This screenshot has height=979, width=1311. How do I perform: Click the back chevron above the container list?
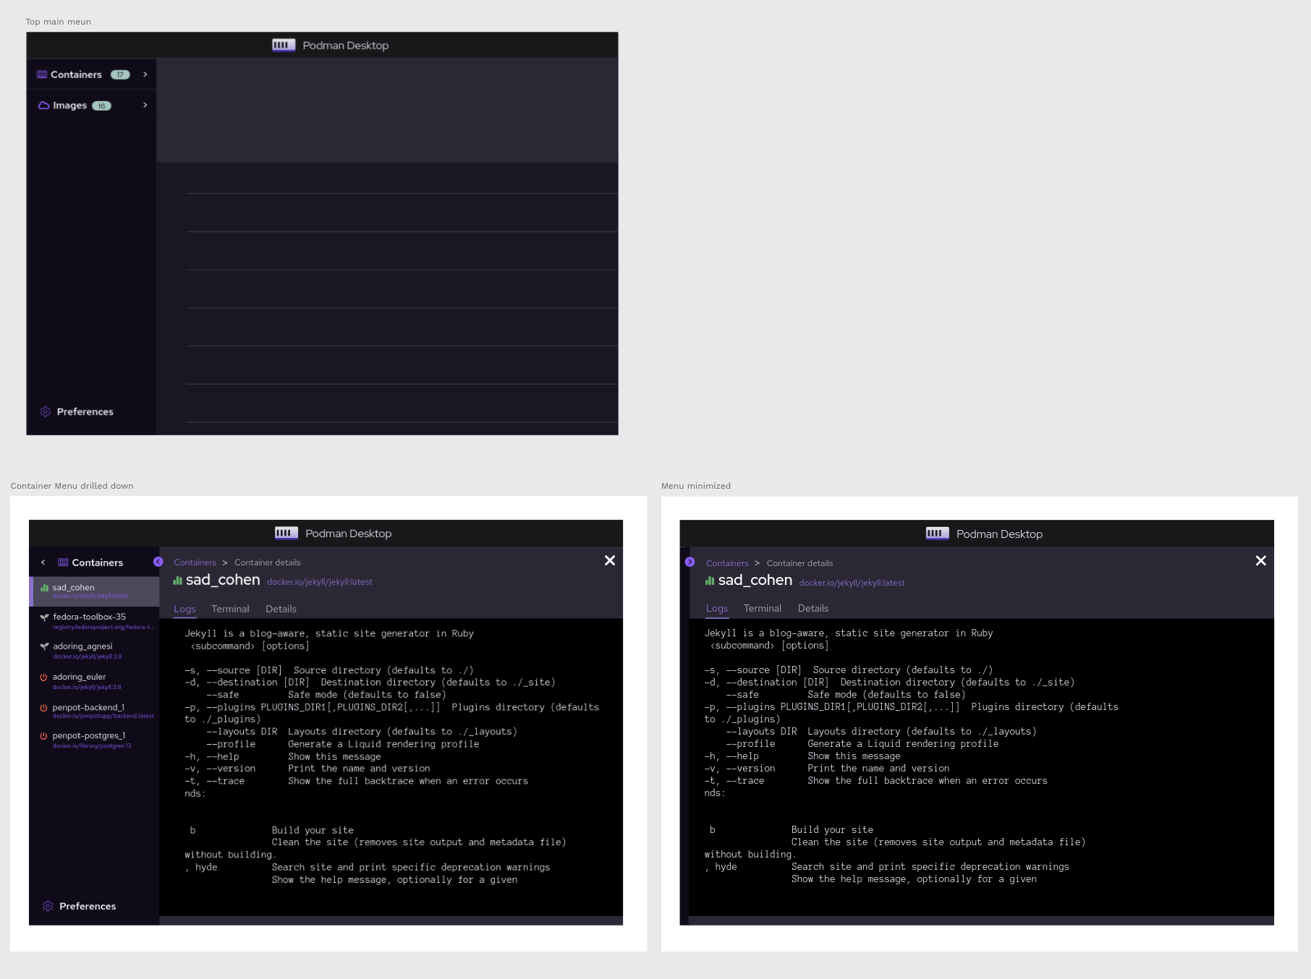(43, 562)
